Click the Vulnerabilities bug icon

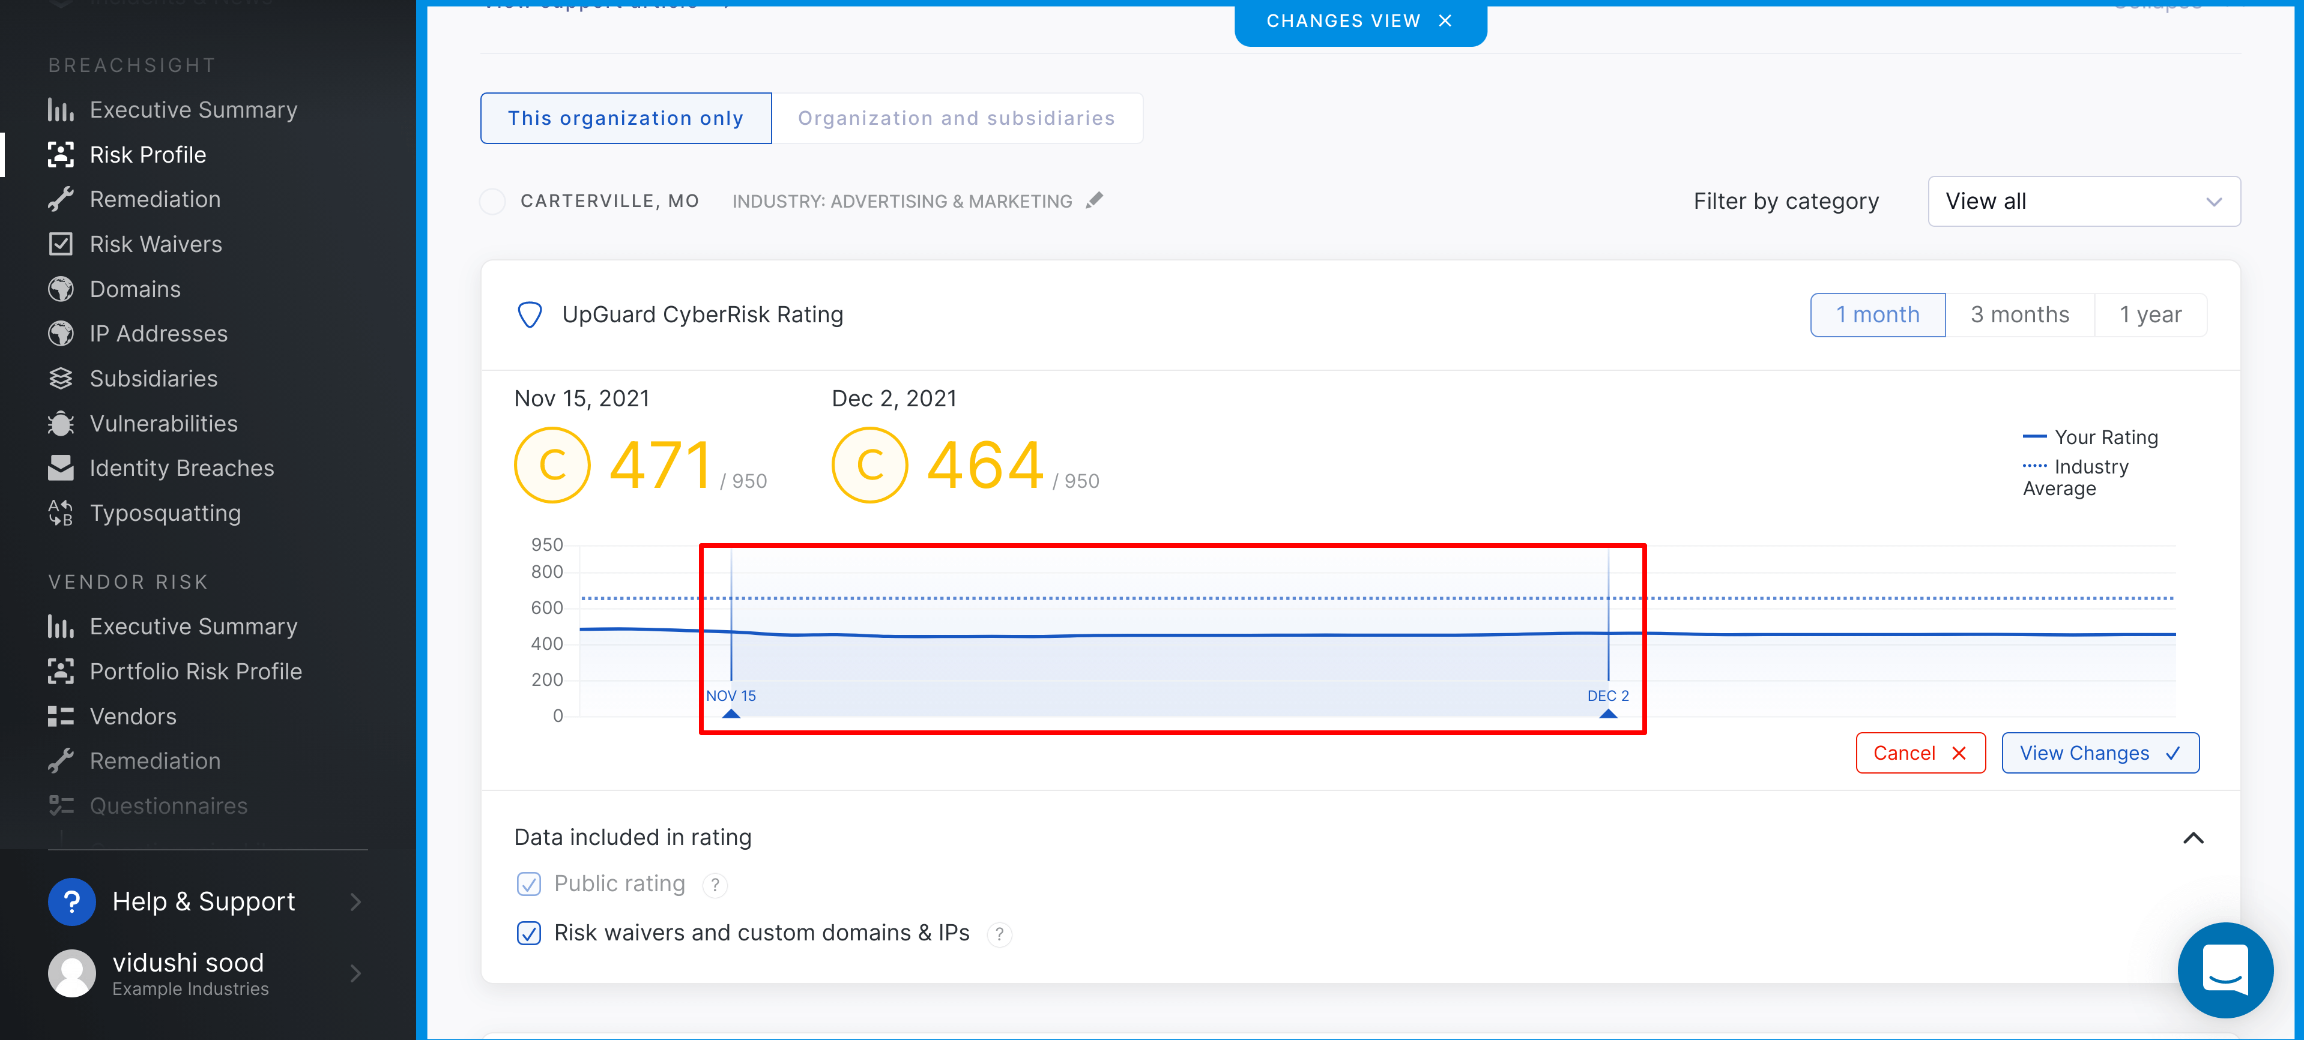[x=60, y=424]
